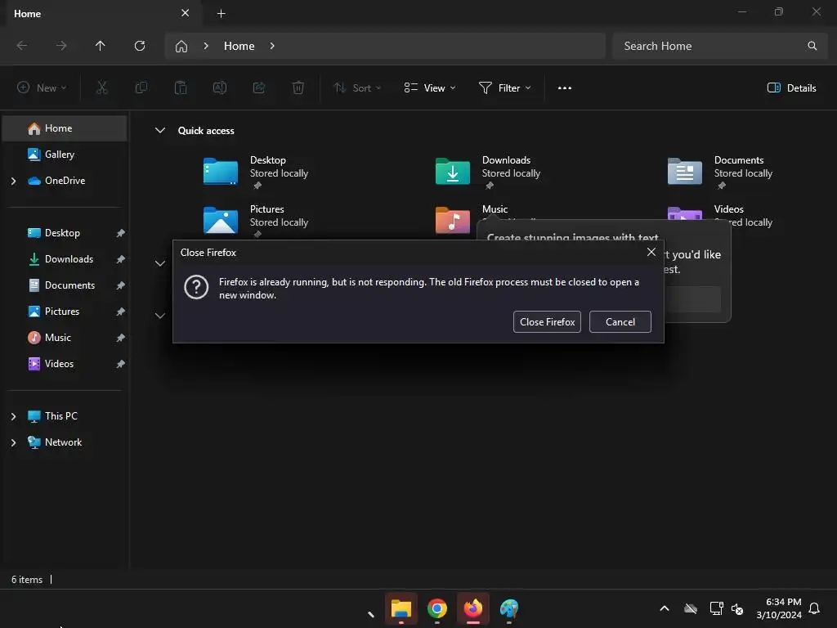Click the Delete trash icon

pos(298,88)
